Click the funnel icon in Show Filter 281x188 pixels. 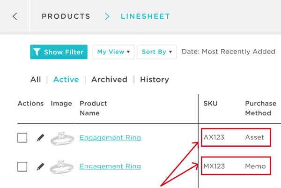[x=37, y=52]
